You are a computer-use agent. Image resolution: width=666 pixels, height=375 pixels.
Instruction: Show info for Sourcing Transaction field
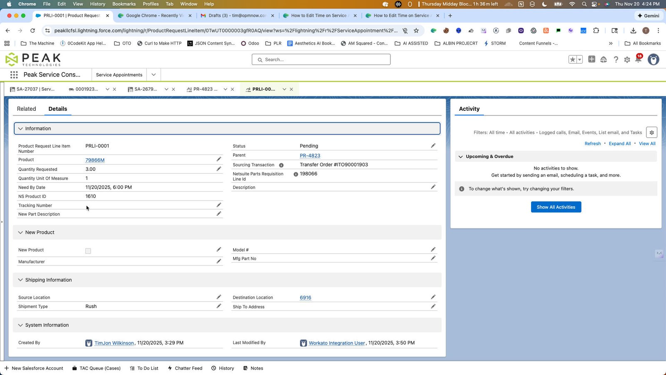(281, 165)
